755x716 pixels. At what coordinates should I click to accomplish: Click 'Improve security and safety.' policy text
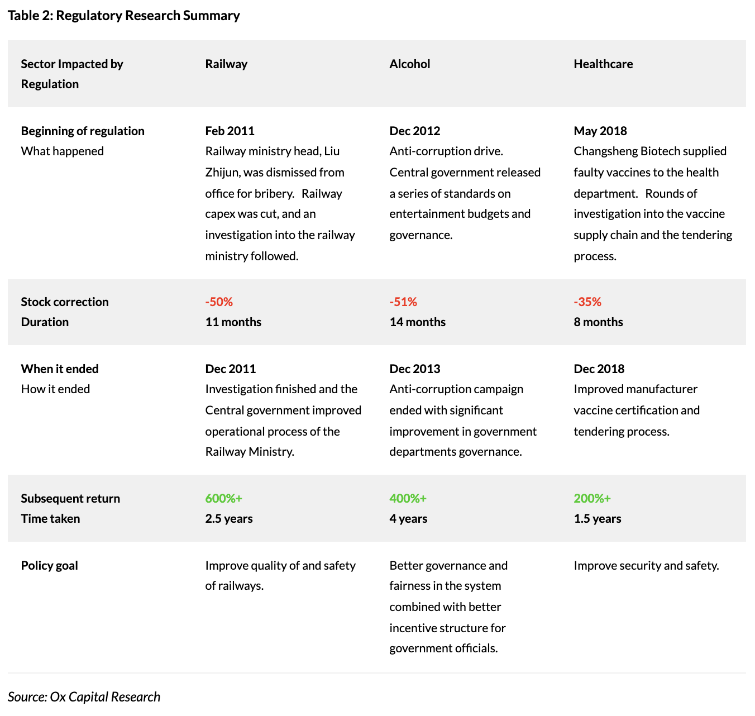(x=646, y=566)
